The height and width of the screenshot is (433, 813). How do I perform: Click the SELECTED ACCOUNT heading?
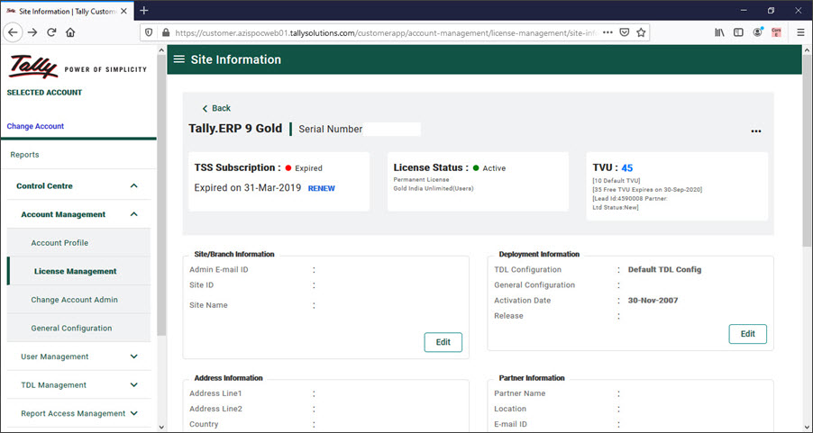[44, 92]
